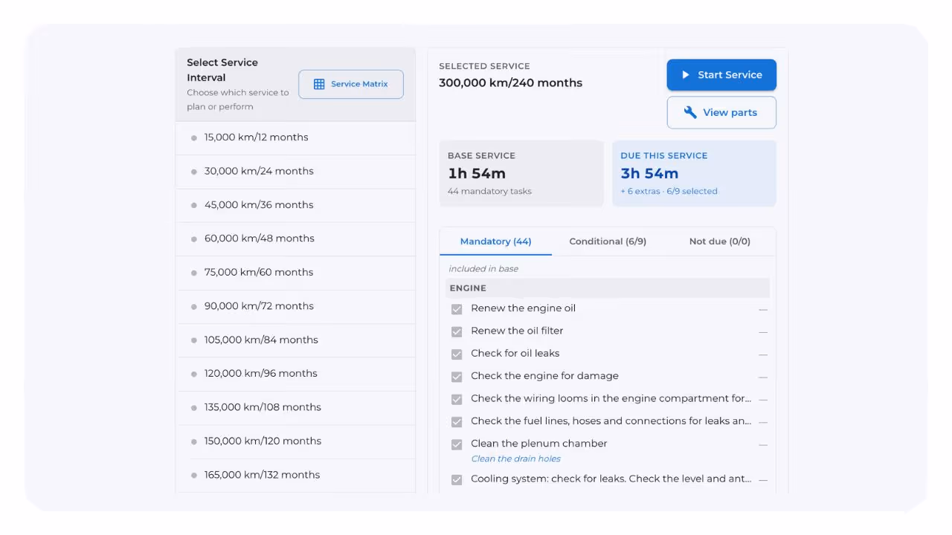Toggle the fuel lines check checkbox

pyautogui.click(x=457, y=421)
